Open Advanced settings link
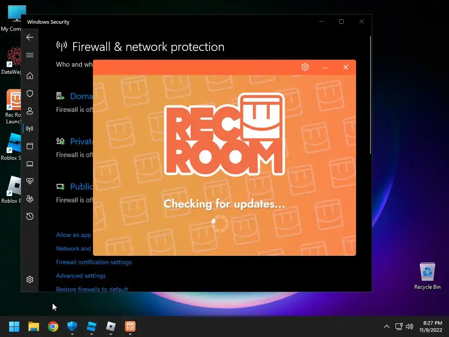The image size is (449, 337). (81, 276)
